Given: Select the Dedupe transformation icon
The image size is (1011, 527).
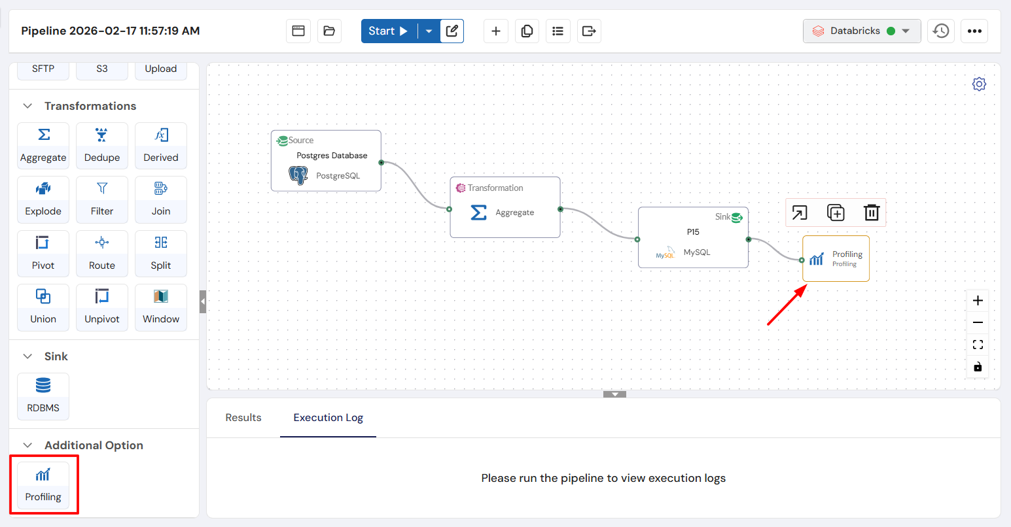Looking at the screenshot, I should [x=102, y=145].
